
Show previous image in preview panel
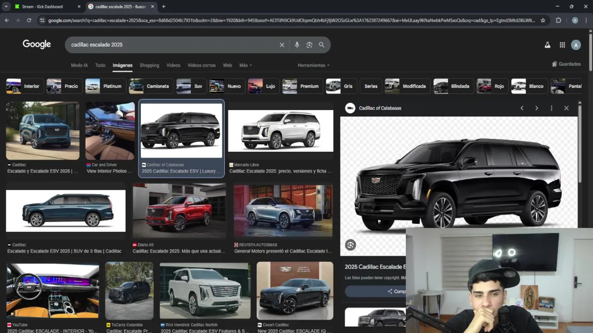pos(522,108)
